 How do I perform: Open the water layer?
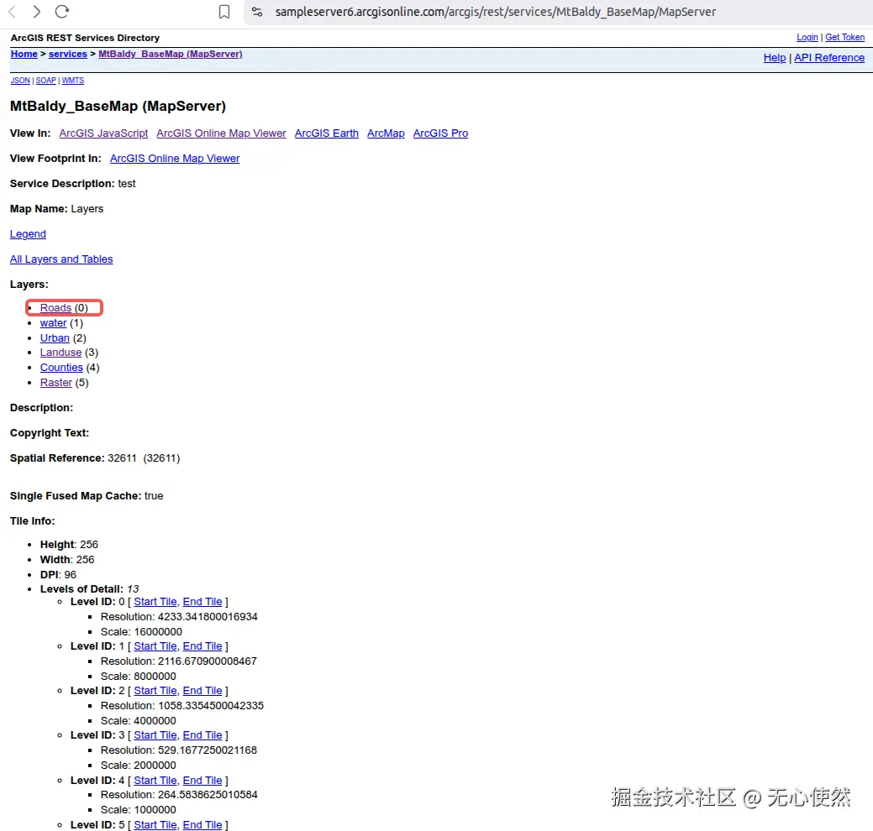click(54, 323)
